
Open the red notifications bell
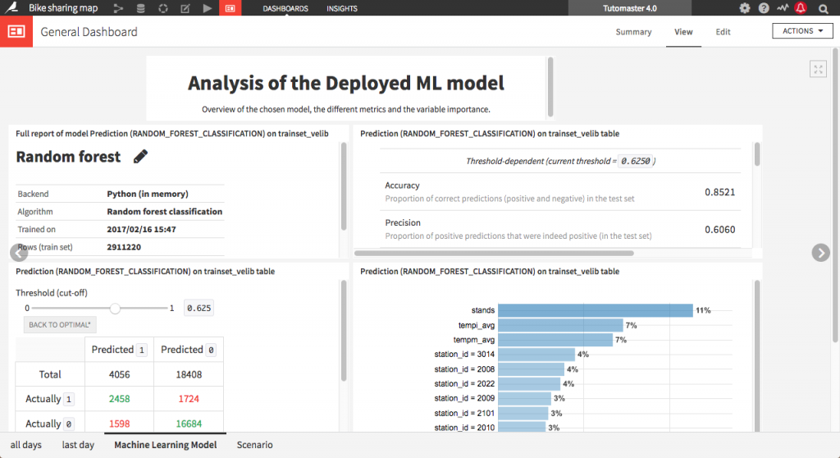point(801,9)
